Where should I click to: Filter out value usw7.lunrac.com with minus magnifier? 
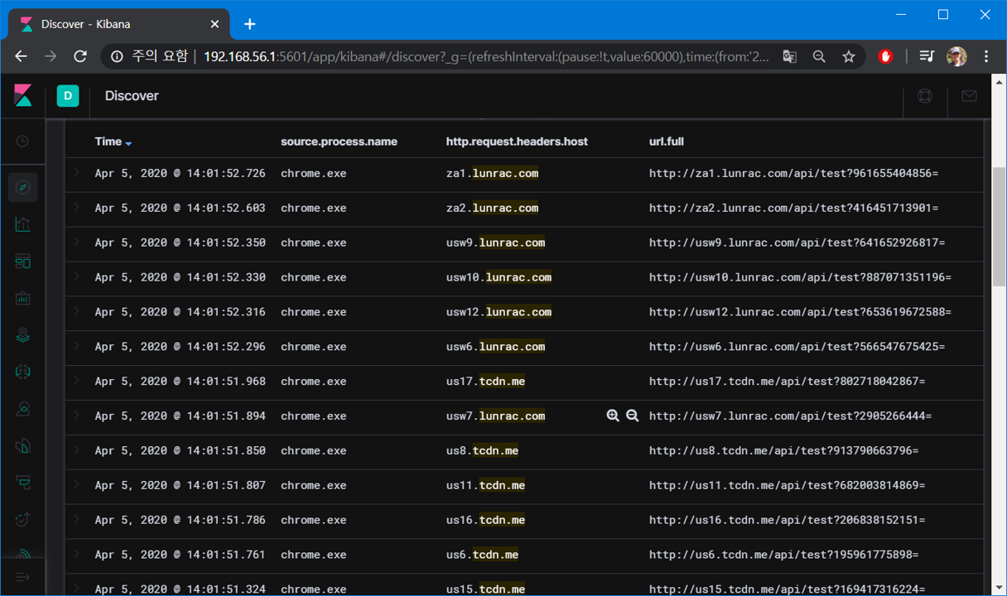coord(632,416)
